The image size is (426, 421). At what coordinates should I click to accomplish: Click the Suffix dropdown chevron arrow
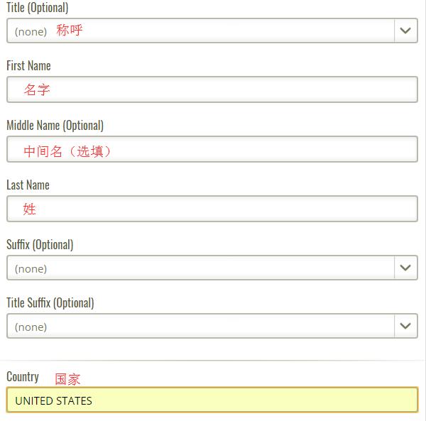click(405, 268)
